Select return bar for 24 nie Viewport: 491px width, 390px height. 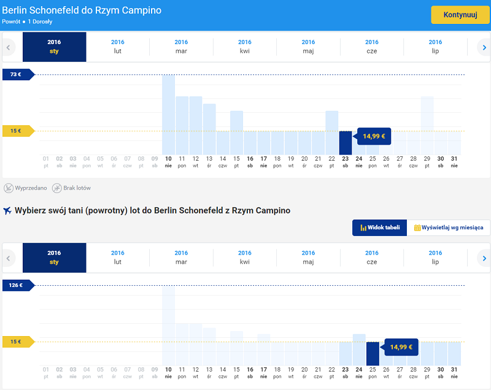(359, 350)
